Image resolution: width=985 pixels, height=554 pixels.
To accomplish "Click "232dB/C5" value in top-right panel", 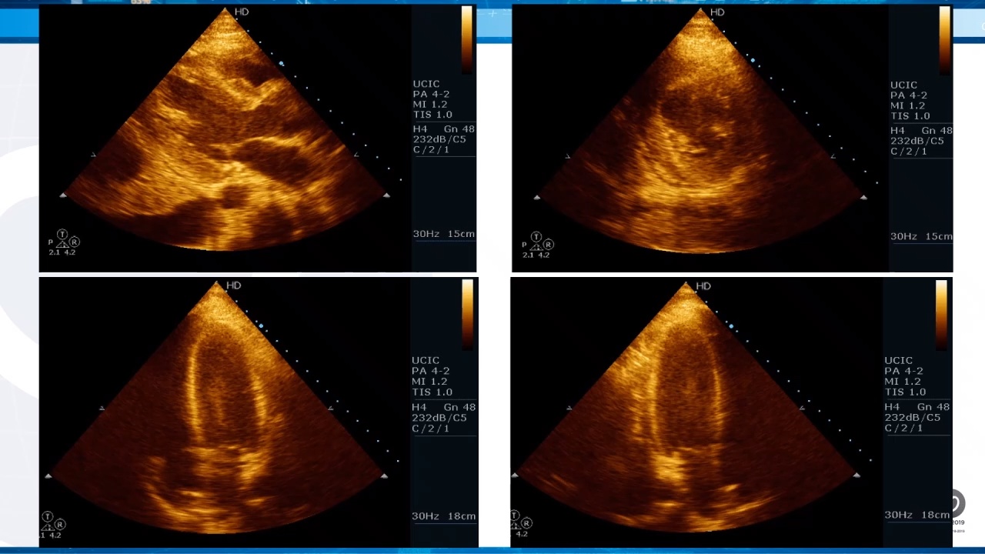I will [x=917, y=141].
